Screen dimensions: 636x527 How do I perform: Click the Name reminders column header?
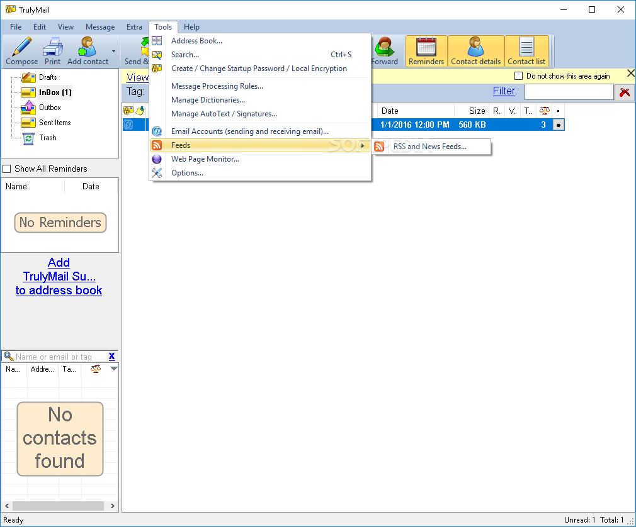click(x=33, y=186)
